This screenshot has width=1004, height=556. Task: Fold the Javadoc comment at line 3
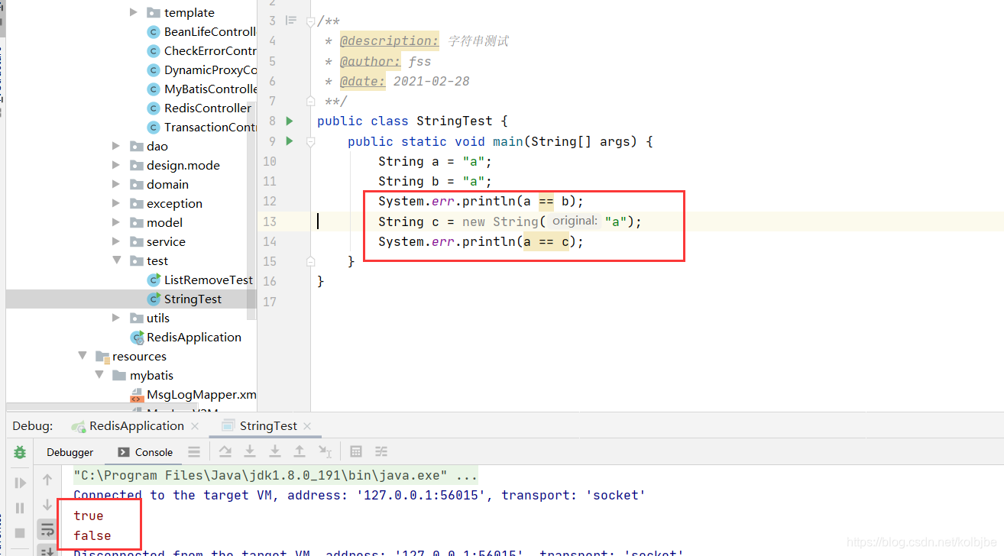pos(310,21)
